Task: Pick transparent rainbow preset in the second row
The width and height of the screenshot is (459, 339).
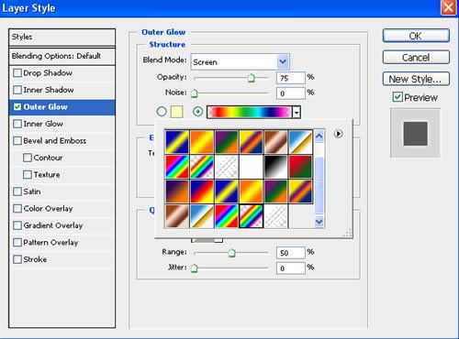Action: click(202, 167)
